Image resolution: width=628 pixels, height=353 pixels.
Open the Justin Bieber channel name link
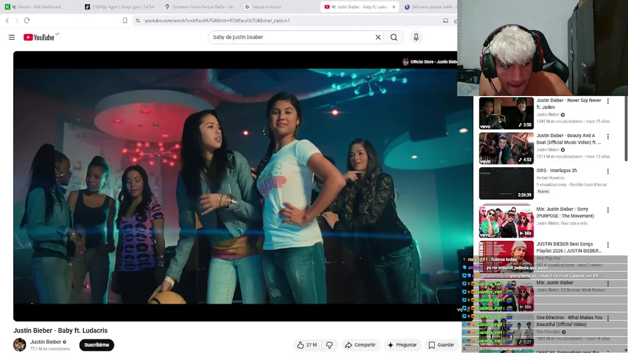coord(46,342)
